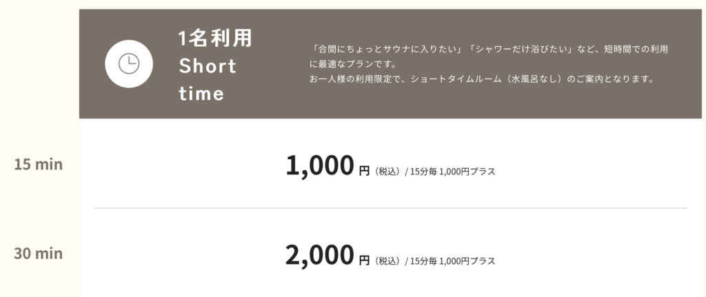Viewport: 706px width, 297px height.
Task: Click (税込) in the 15 min row
Action: click(x=387, y=172)
